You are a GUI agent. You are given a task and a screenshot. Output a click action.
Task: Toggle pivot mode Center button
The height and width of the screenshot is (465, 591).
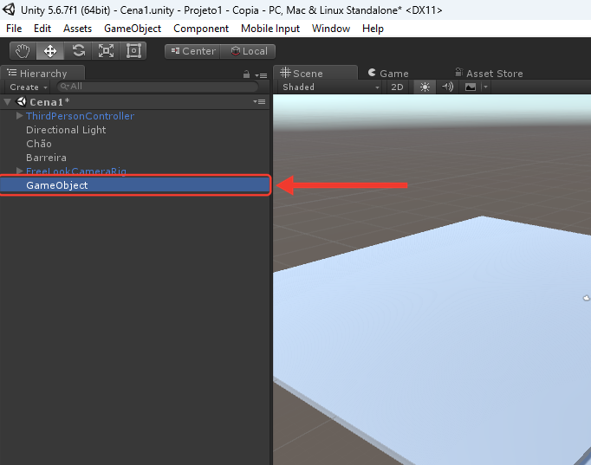193,51
